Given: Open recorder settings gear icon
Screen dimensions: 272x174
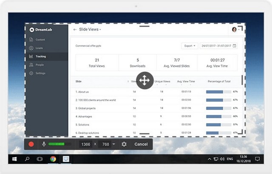Looking at the screenshot, I should [124, 144].
